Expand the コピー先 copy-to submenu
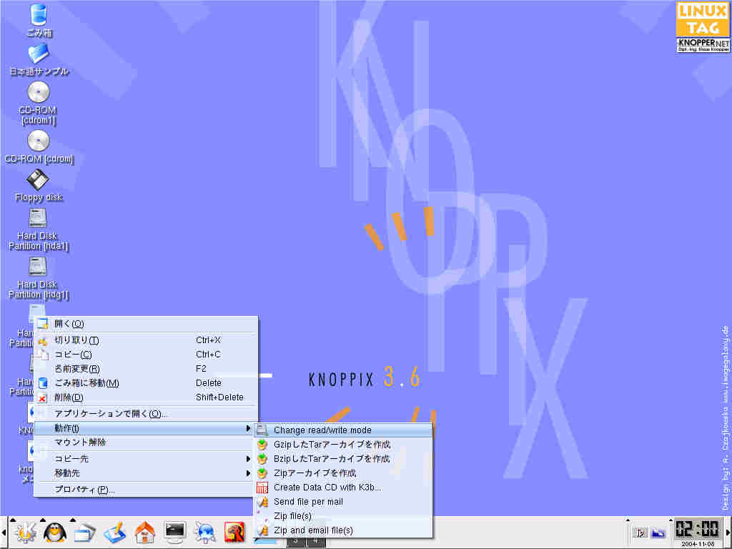This screenshot has width=732, height=549. [146, 459]
